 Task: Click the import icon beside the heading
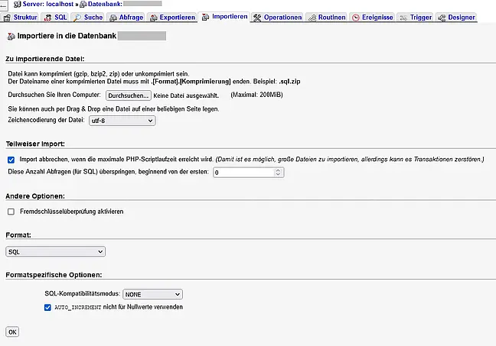[x=11, y=37]
